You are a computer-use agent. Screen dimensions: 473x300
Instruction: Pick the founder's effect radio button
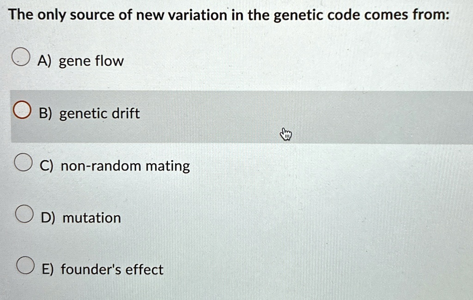(25, 265)
